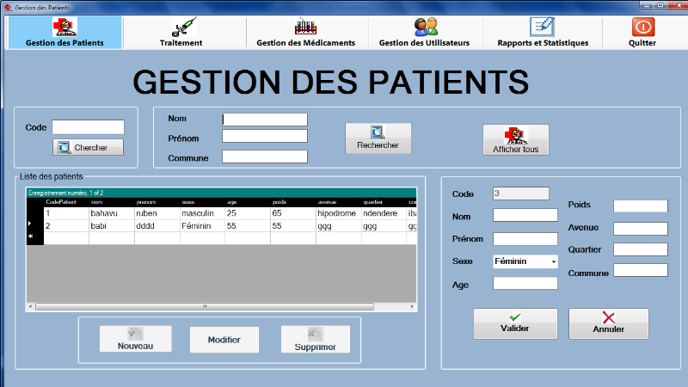
Task: Click the delete icon on Supprimer button
Action: [315, 335]
